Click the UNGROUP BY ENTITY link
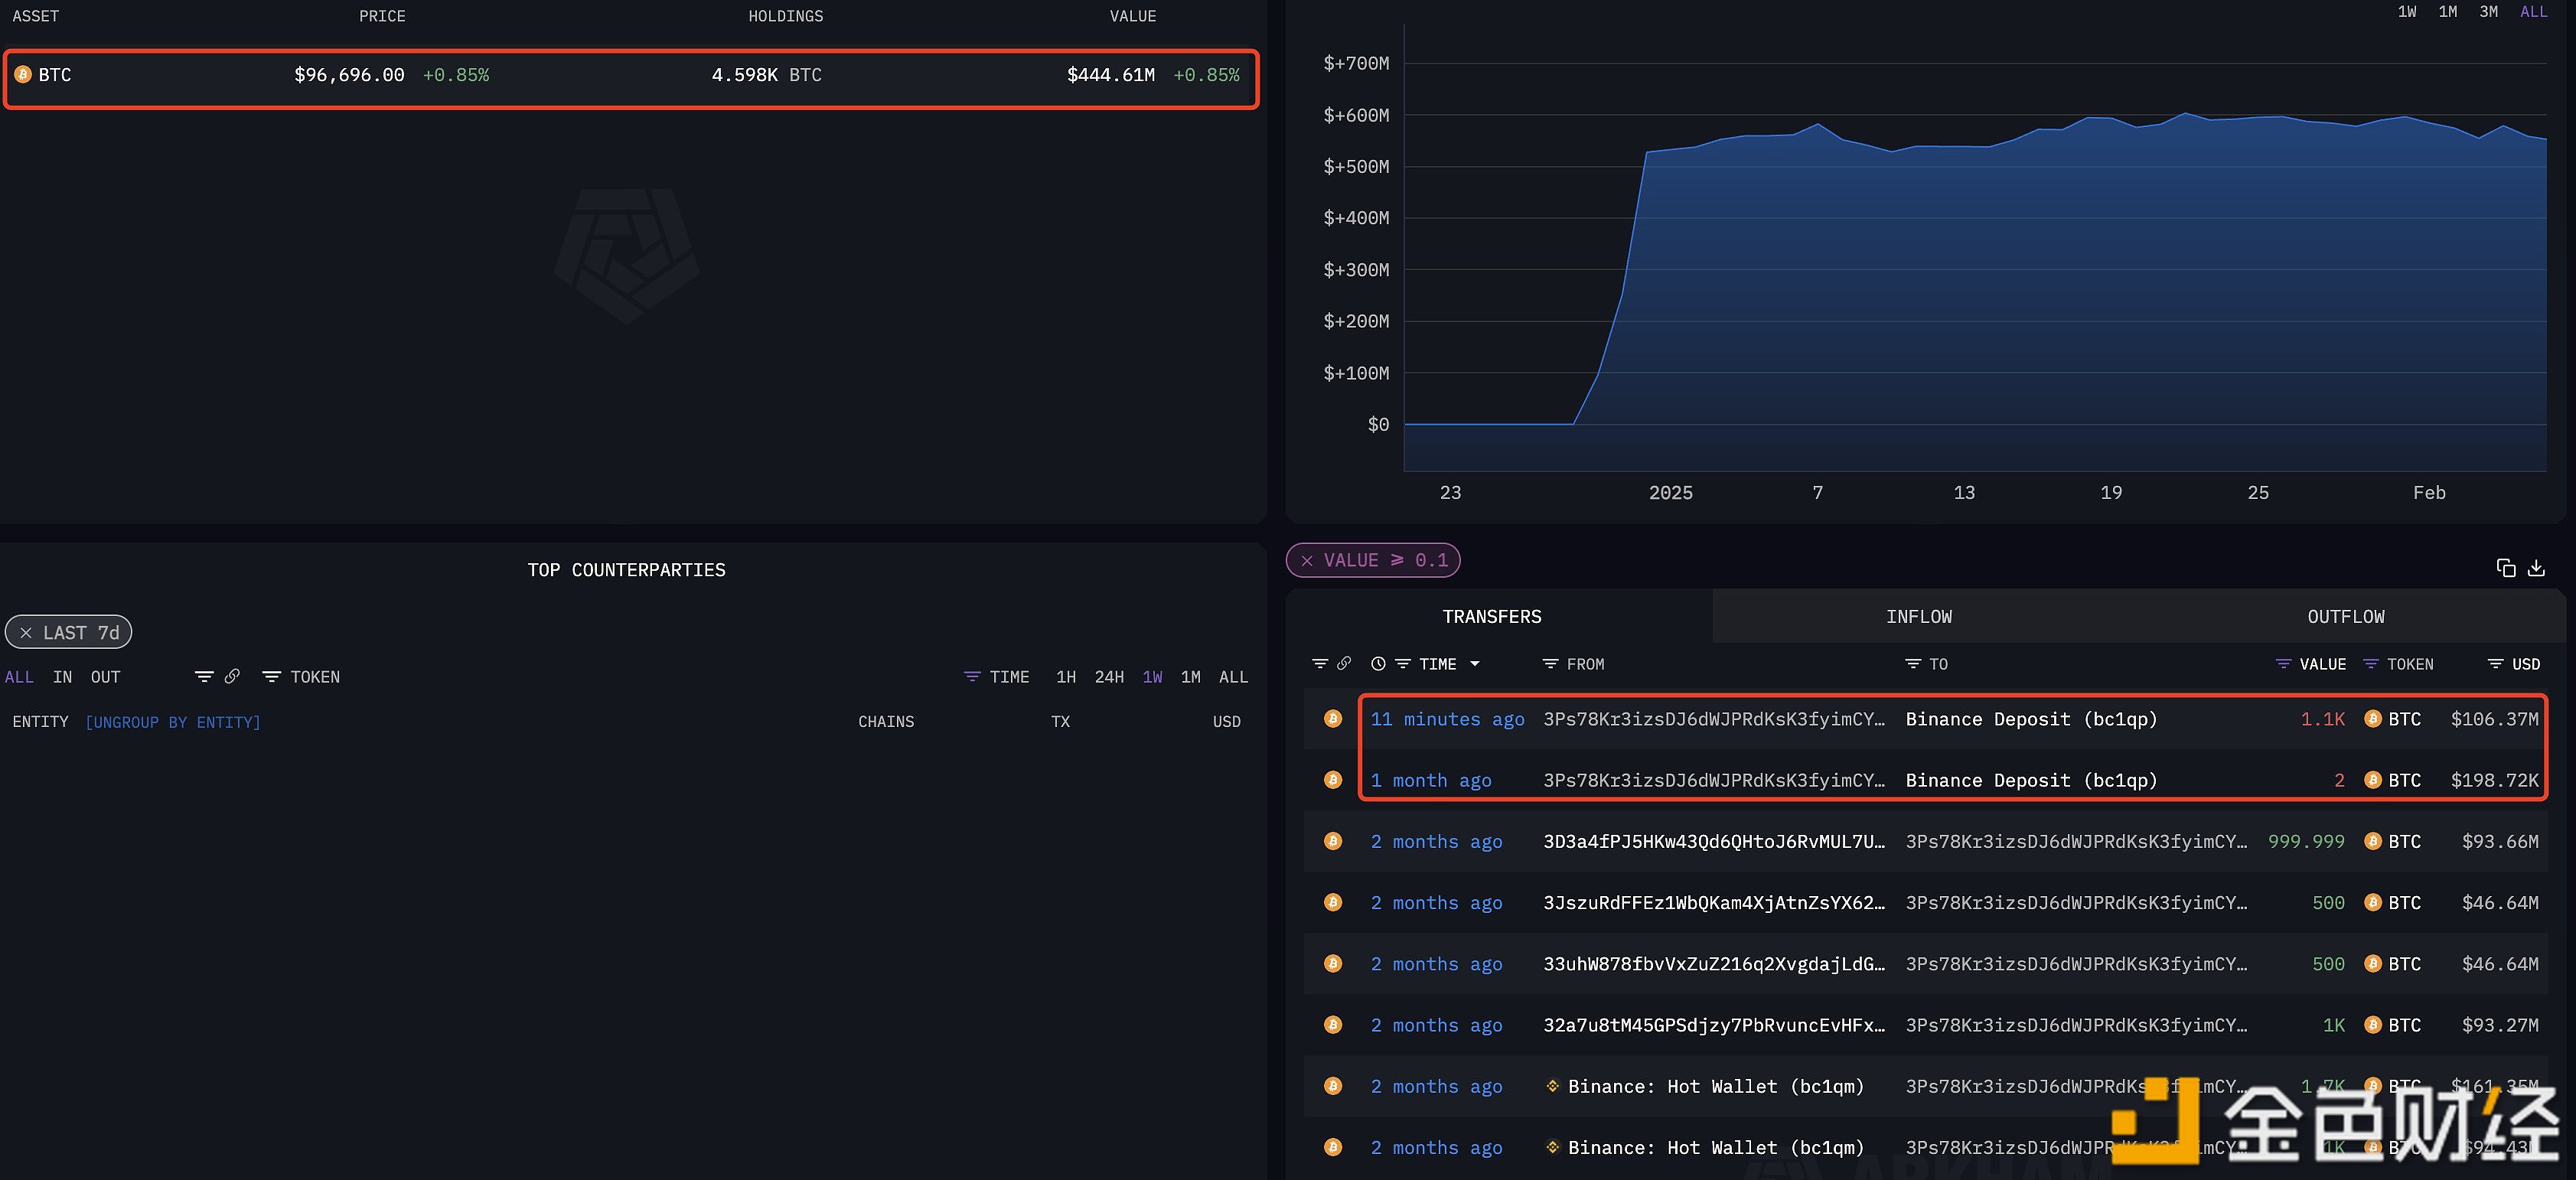The image size is (2576, 1180). [x=172, y=722]
